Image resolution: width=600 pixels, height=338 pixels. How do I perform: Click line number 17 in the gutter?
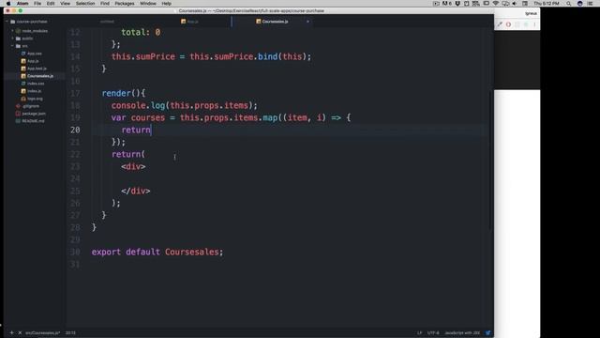point(75,93)
